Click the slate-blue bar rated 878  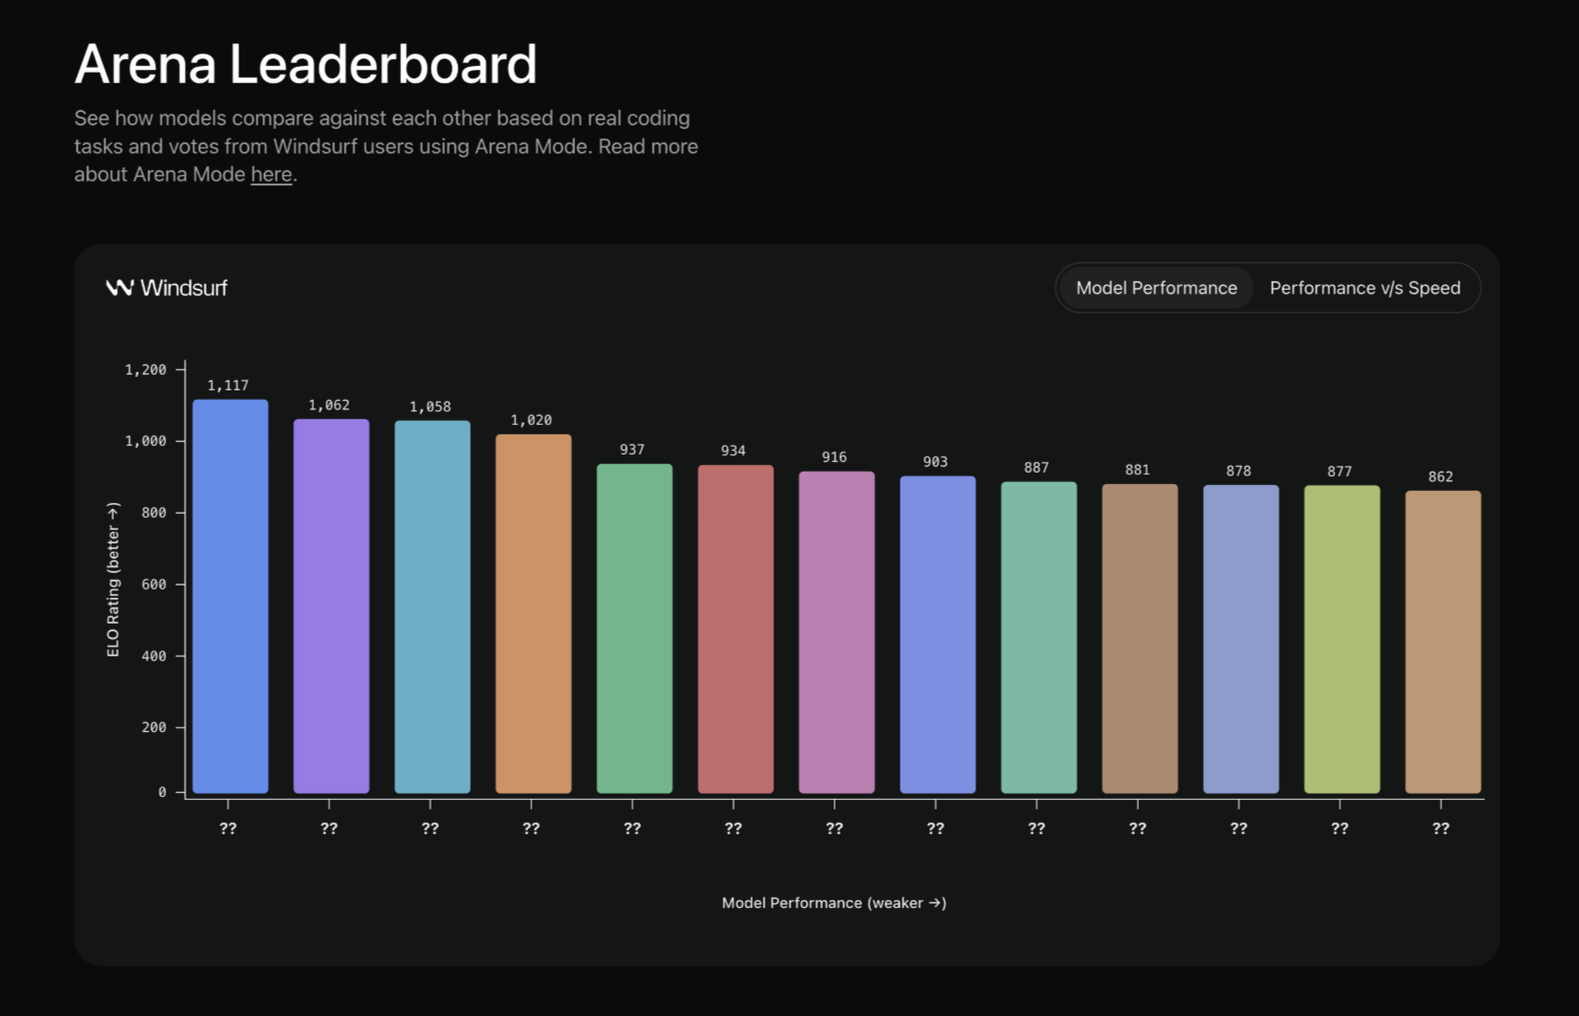[x=1240, y=639]
